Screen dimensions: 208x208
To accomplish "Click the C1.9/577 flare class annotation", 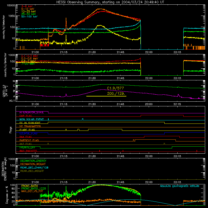I will [115, 88].
